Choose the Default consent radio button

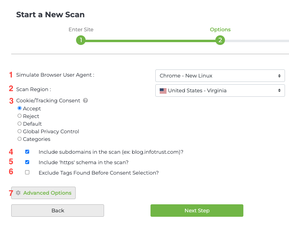point(20,124)
